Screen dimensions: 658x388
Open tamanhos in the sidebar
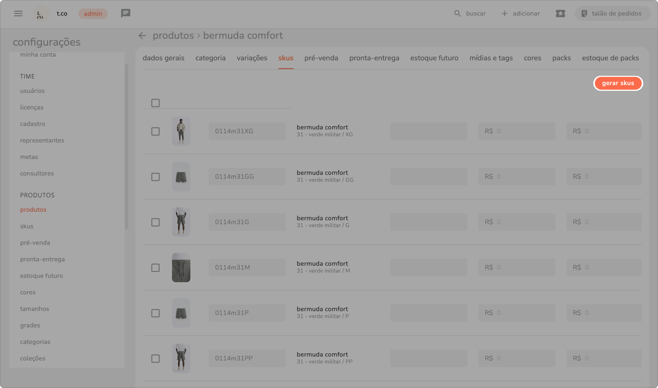[34, 309]
